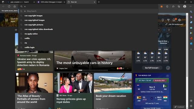Open the mobile phone icon
This screenshot has width=194, height=109.
163,20
